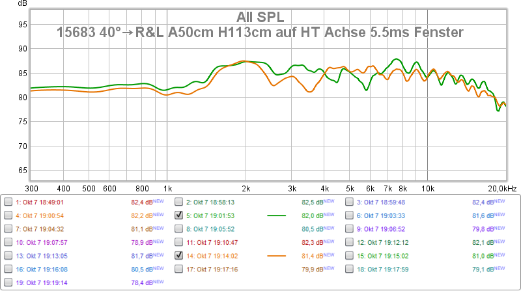Viewport: 521px width, 291px height.
Task: Check the box for measurement 19 Okt 7 19:19:14
Action: point(8,283)
